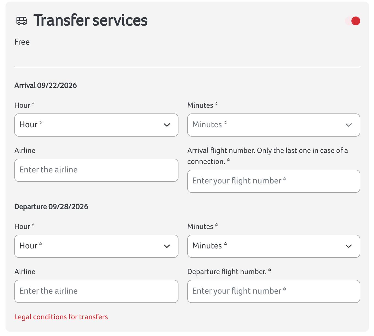Click the arrival Minutes dropdown chevron
The height and width of the screenshot is (336, 374).
pyautogui.click(x=349, y=125)
